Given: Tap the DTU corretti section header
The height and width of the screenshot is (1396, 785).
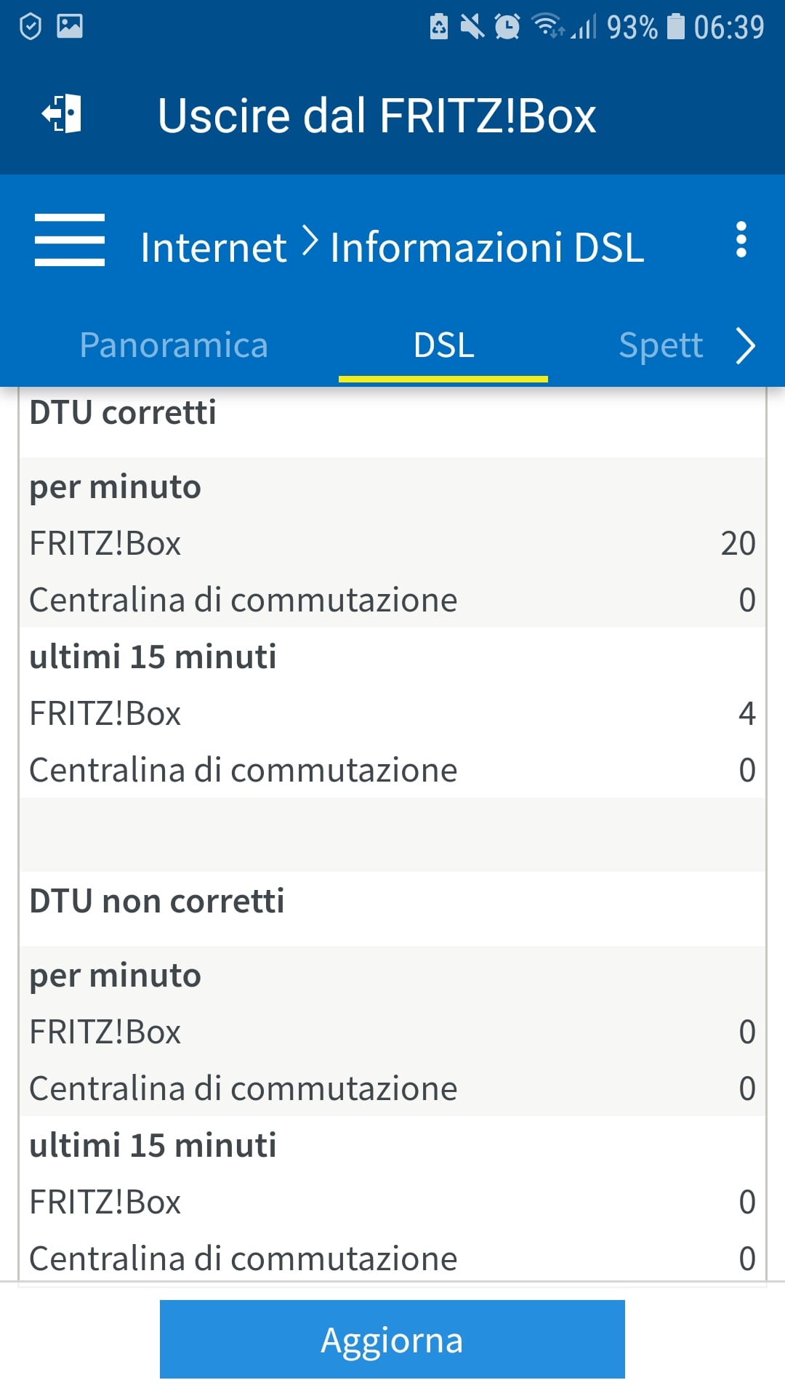Looking at the screenshot, I should coord(123,412).
